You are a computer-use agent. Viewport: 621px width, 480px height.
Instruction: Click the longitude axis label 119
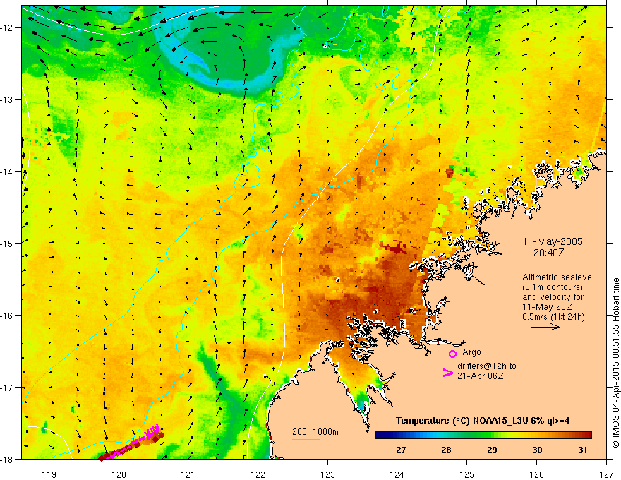click(x=49, y=474)
